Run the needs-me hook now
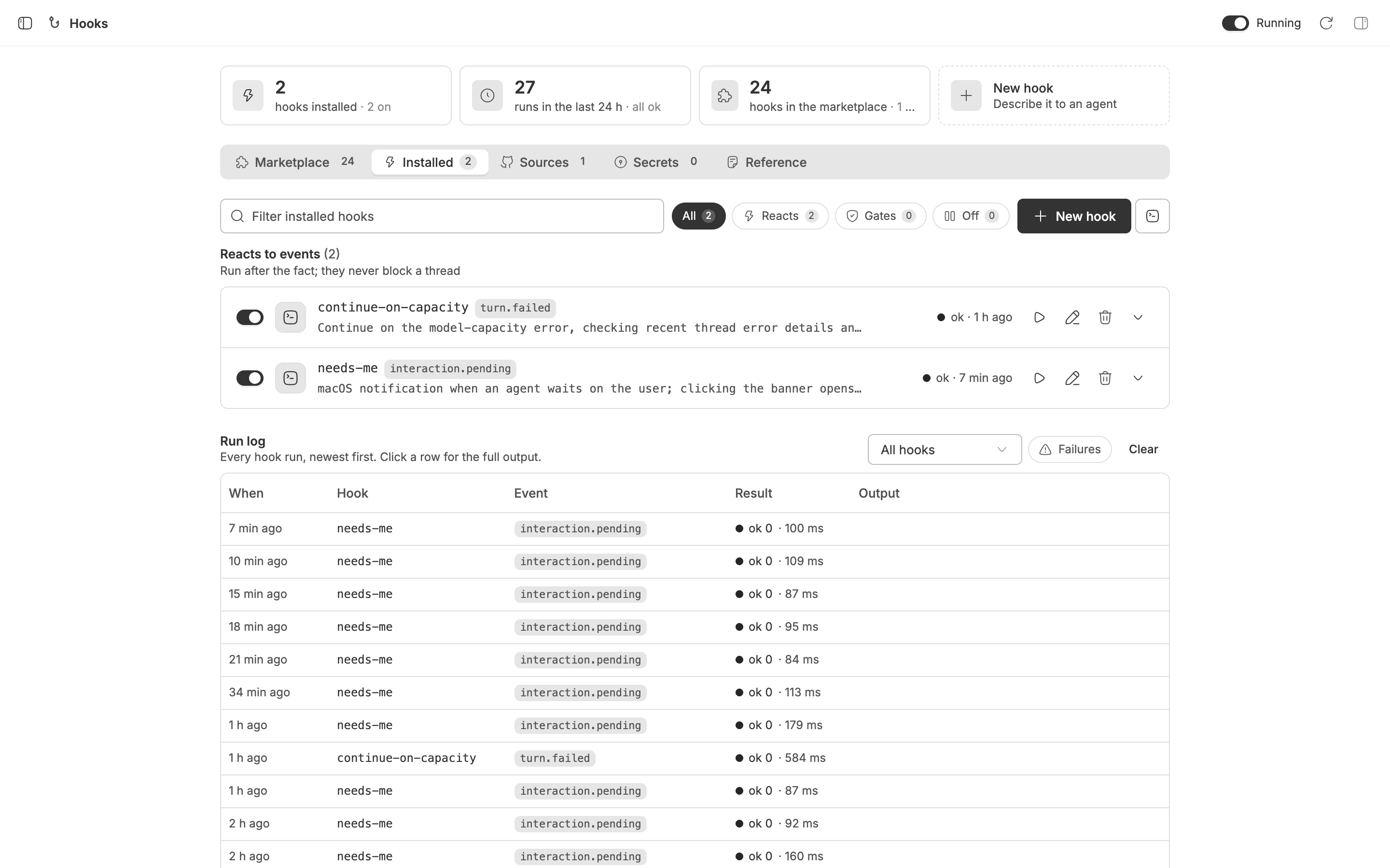Image resolution: width=1390 pixels, height=868 pixels. pos(1039,378)
